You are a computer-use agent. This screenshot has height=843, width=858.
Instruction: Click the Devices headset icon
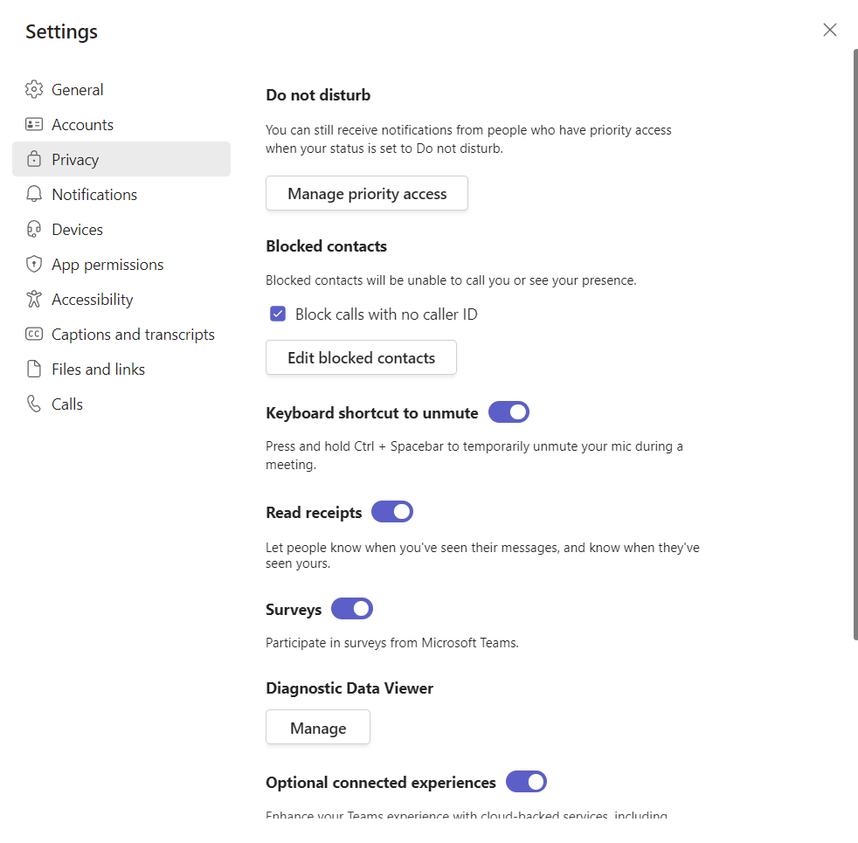click(x=34, y=229)
